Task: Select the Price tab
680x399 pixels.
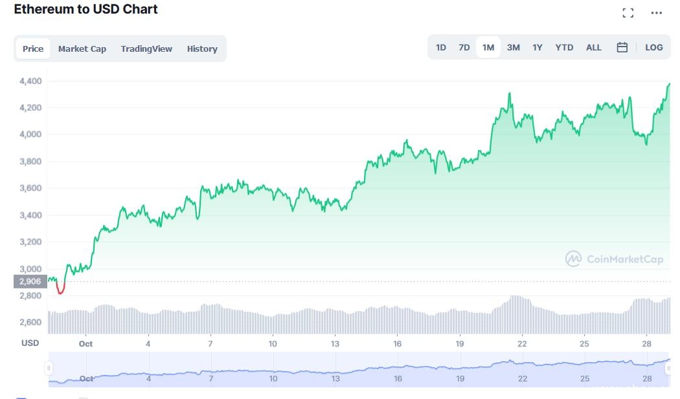Action: point(33,49)
